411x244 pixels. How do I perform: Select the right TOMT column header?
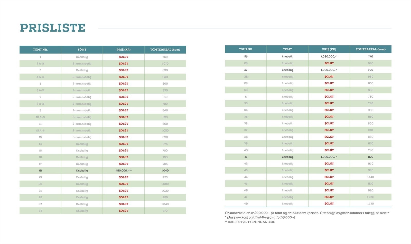click(x=287, y=49)
